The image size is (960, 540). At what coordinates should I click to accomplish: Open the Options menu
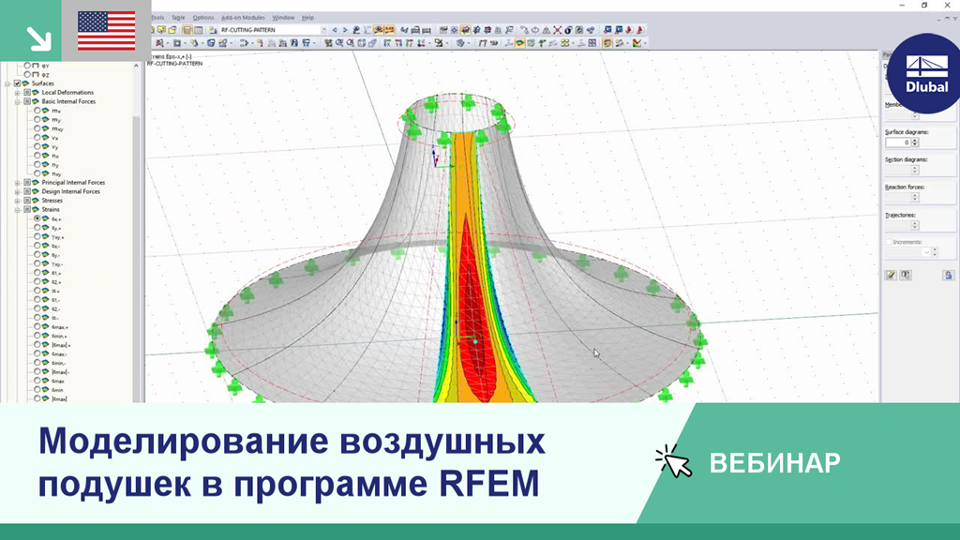pyautogui.click(x=203, y=18)
